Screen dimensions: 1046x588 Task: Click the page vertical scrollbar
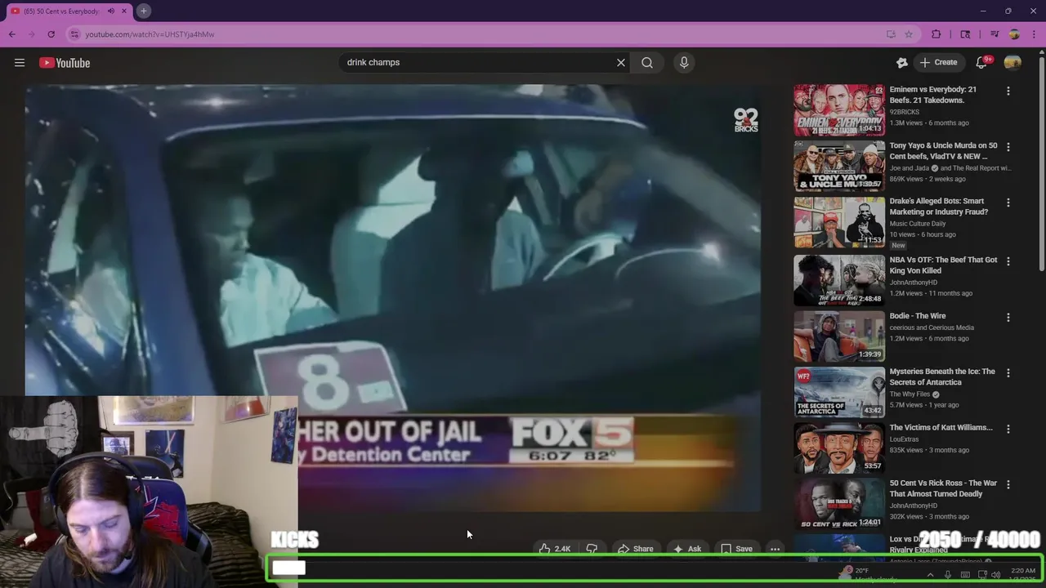click(1041, 163)
